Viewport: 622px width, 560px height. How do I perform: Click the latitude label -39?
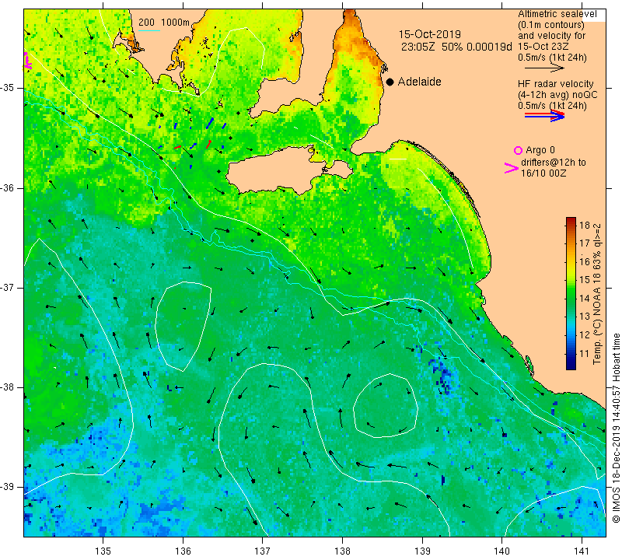tap(9, 487)
